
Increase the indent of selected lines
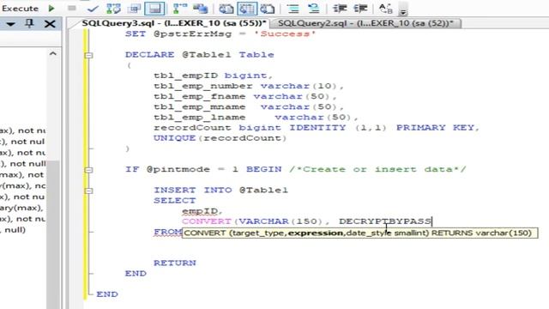[x=360, y=9]
